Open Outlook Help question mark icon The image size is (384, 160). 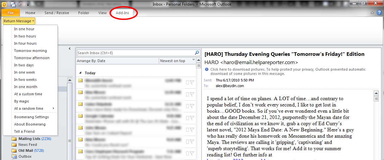[379, 13]
